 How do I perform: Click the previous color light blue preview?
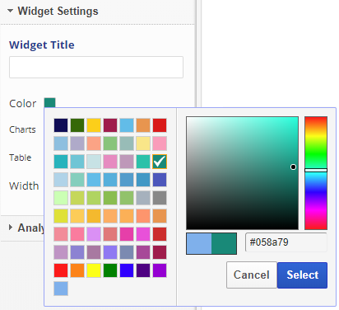pos(199,243)
